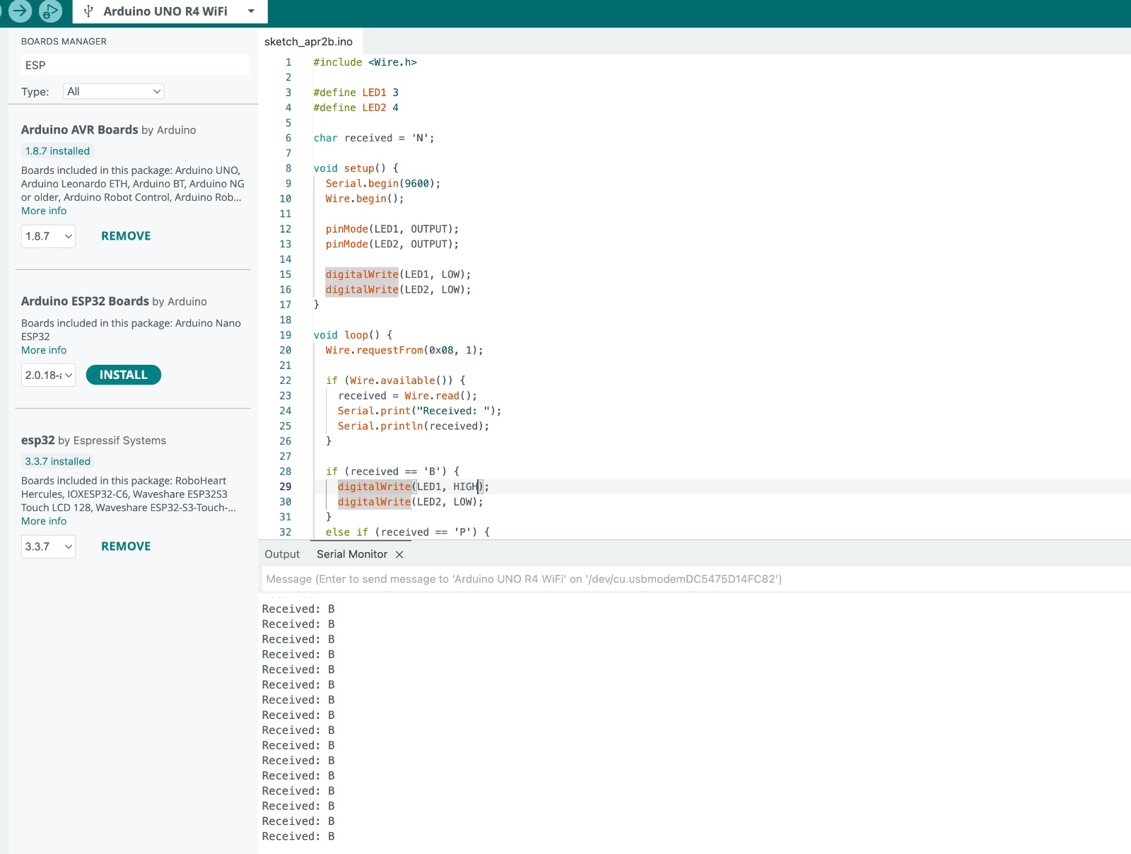The image size is (1131, 854).
Task: Open the Type filter dropdown
Action: coord(114,91)
